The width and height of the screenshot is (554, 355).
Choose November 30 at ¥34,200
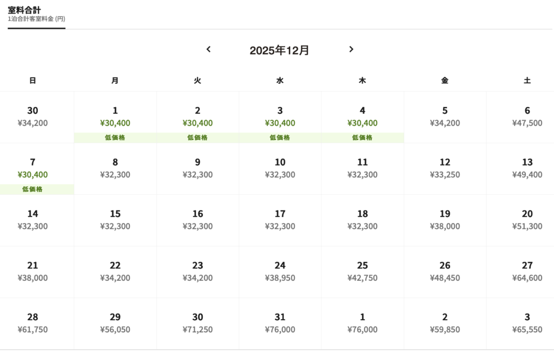37,117
